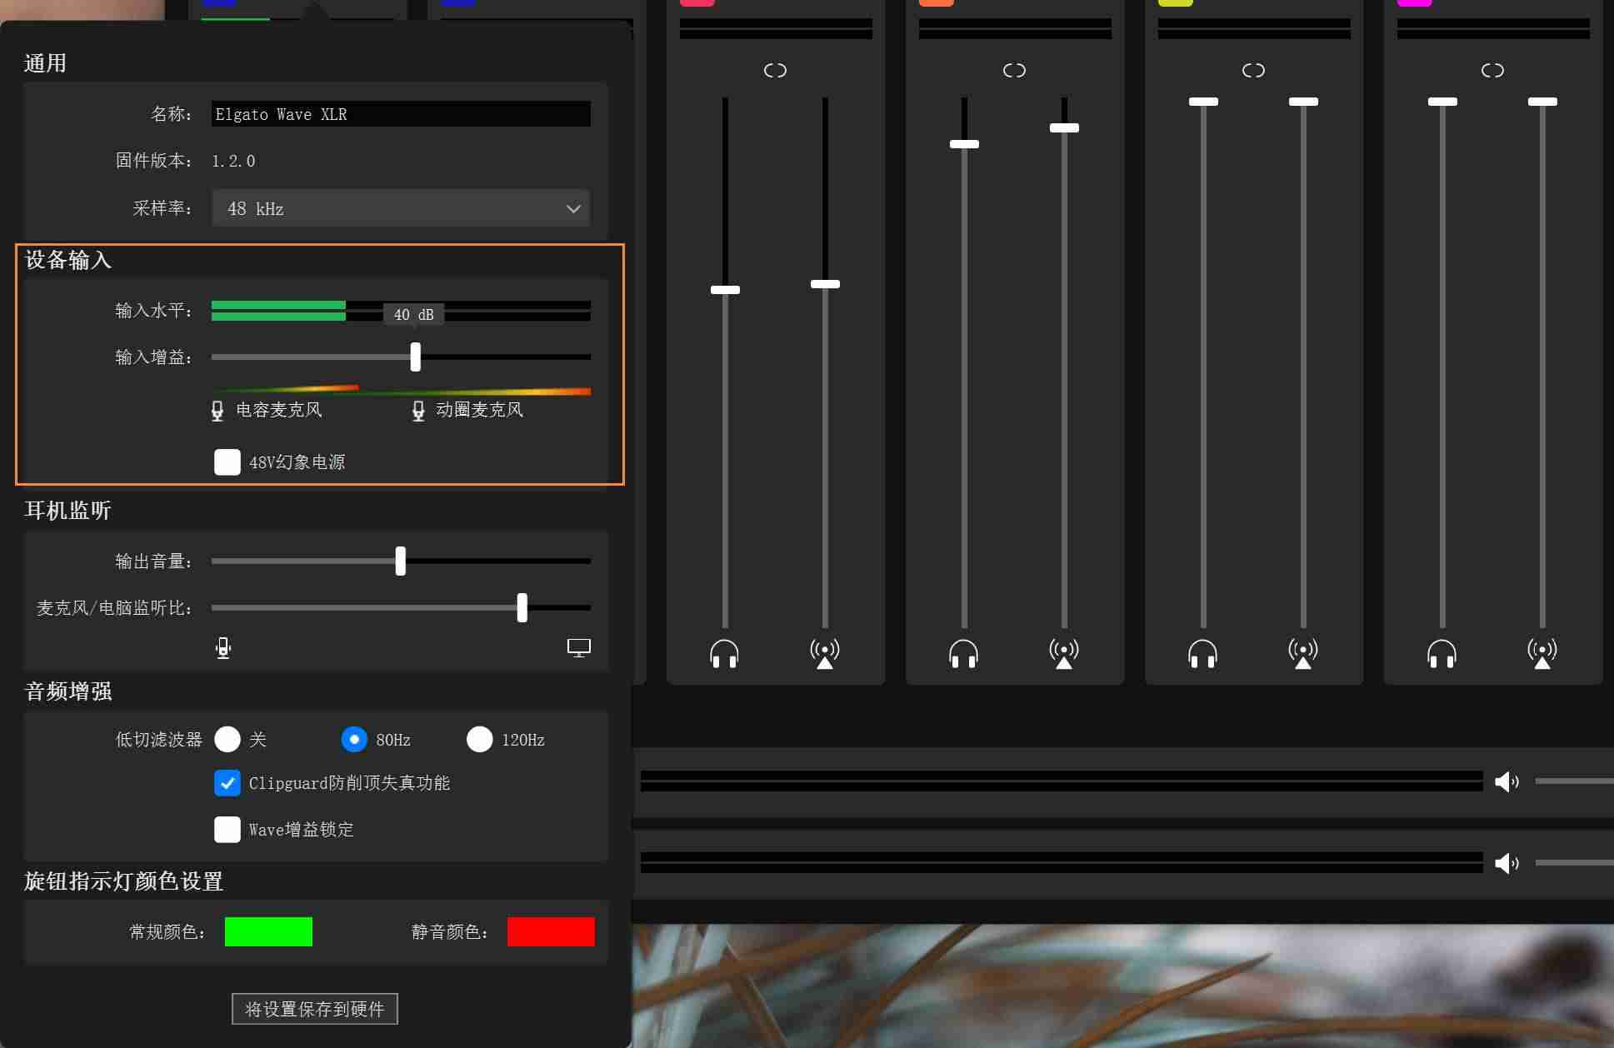Click monitor fader handle on pink channel

[725, 290]
